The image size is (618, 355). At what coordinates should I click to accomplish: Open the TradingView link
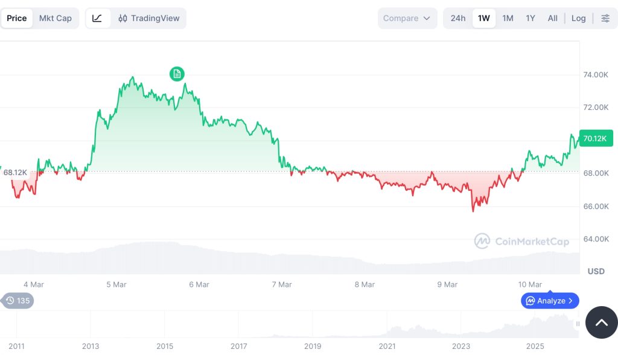[x=156, y=18]
